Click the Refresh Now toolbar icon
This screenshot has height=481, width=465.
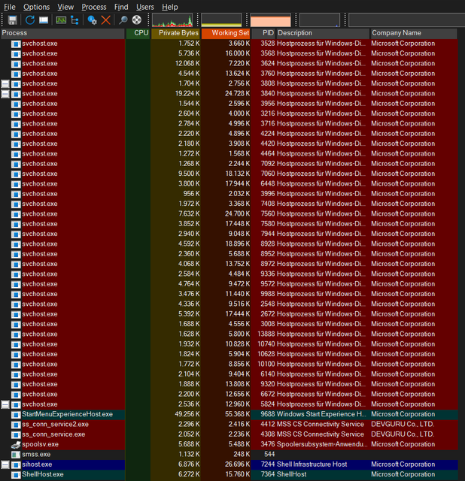point(30,20)
